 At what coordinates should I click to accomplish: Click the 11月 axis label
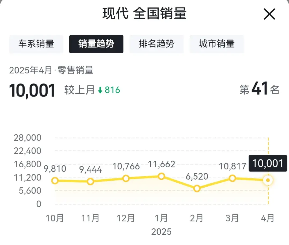90,218
